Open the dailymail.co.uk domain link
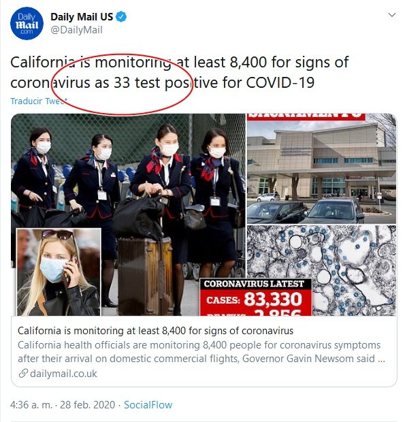Image resolution: width=407 pixels, height=422 pixels. click(63, 374)
